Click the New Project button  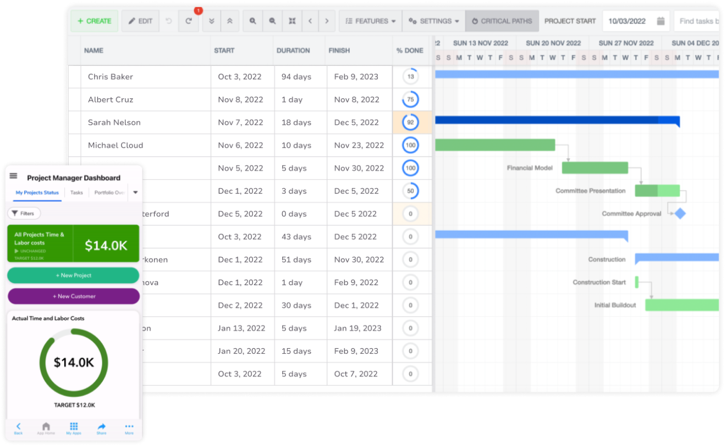[74, 275]
